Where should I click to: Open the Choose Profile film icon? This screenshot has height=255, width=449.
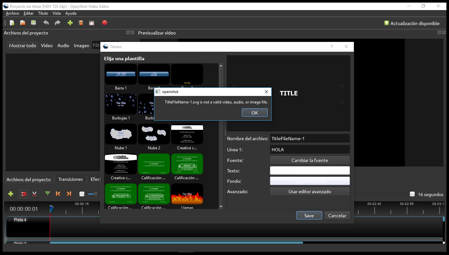(81, 23)
